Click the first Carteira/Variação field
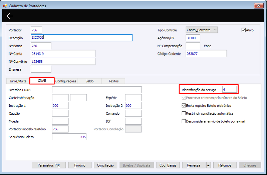The height and width of the screenshot is (175, 267). coord(60,98)
